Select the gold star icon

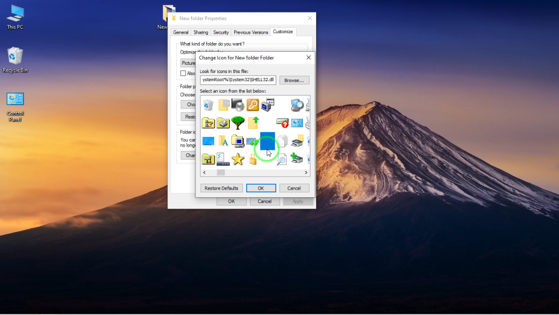237,159
